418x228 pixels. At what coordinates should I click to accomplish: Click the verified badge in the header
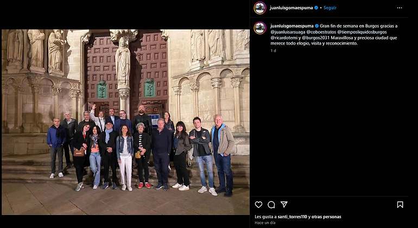click(x=316, y=8)
